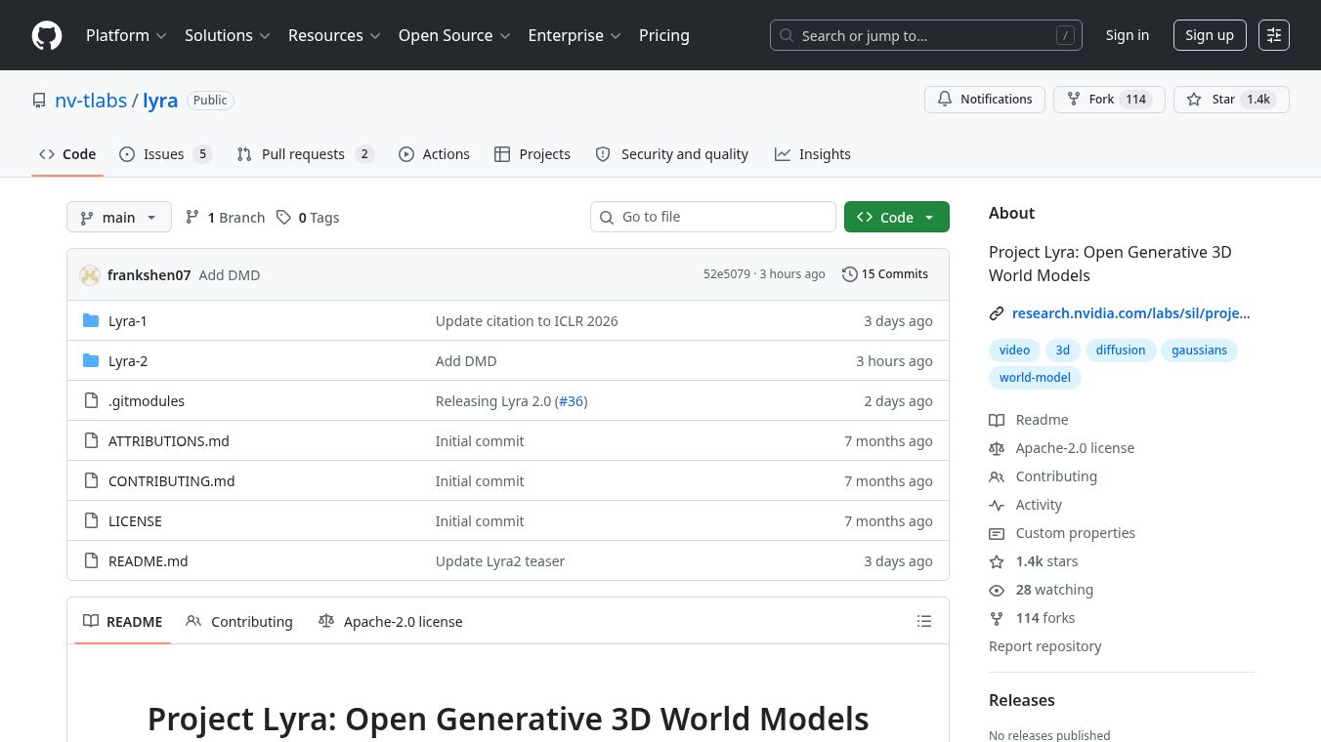Open the README outline list icon

pyautogui.click(x=924, y=621)
